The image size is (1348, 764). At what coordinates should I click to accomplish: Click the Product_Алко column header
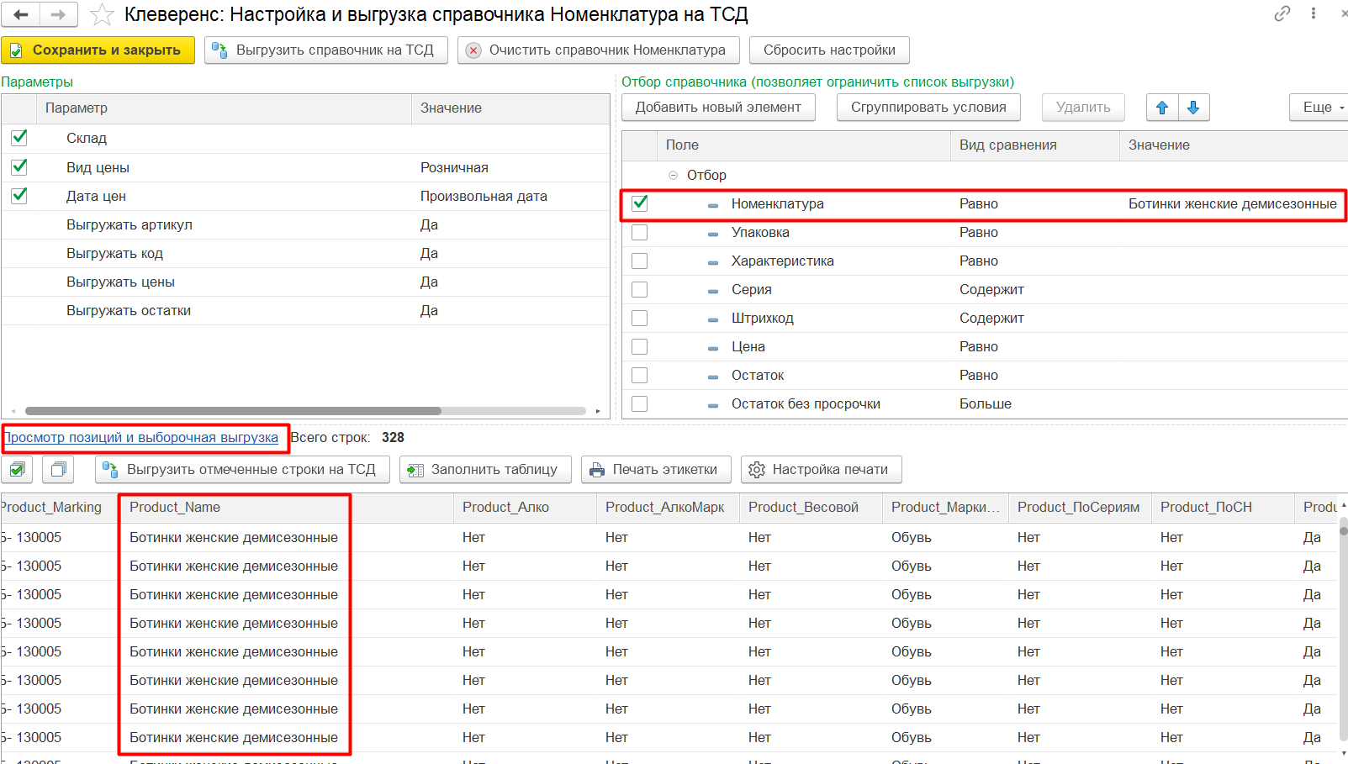tap(525, 508)
